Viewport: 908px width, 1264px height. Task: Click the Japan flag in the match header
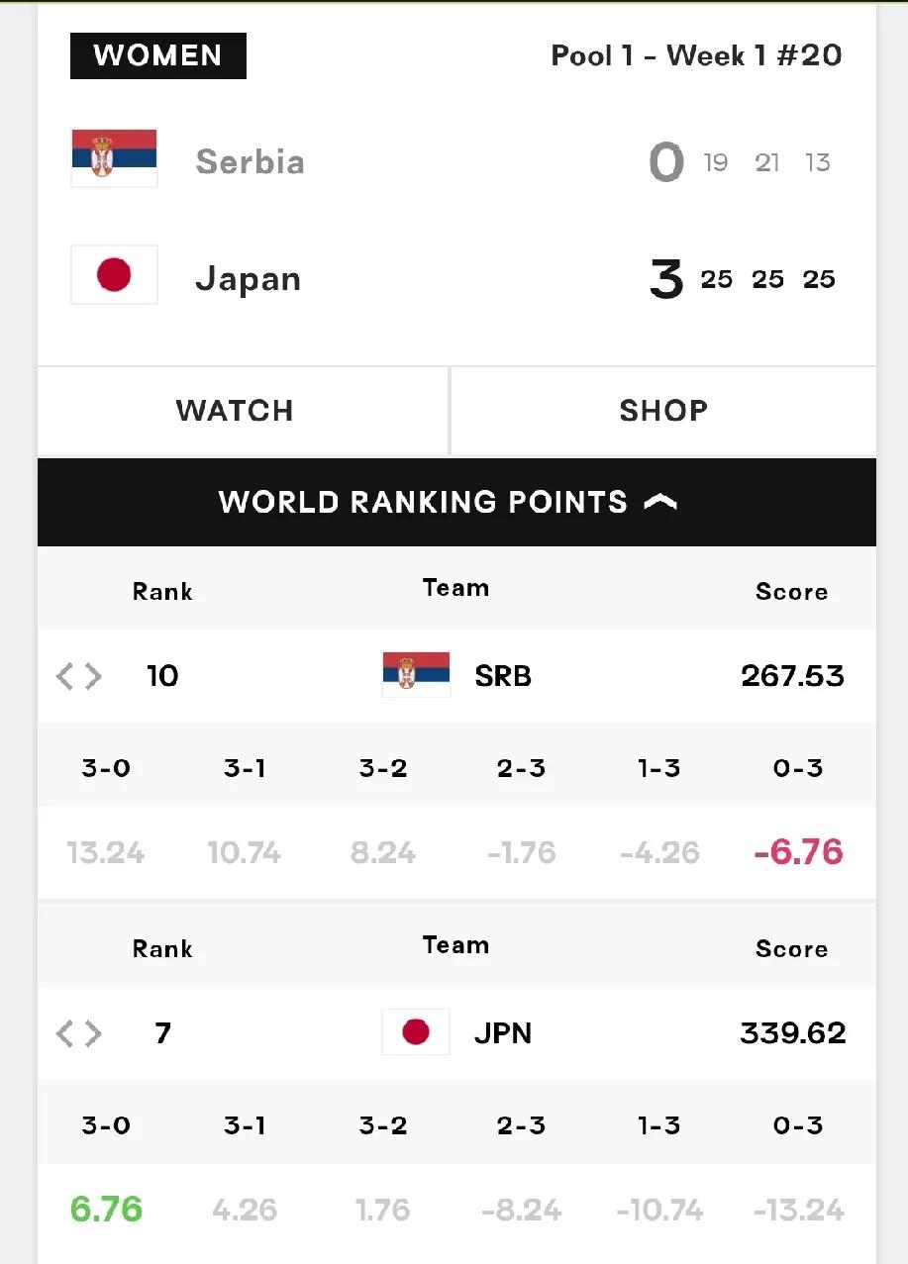pos(114,274)
